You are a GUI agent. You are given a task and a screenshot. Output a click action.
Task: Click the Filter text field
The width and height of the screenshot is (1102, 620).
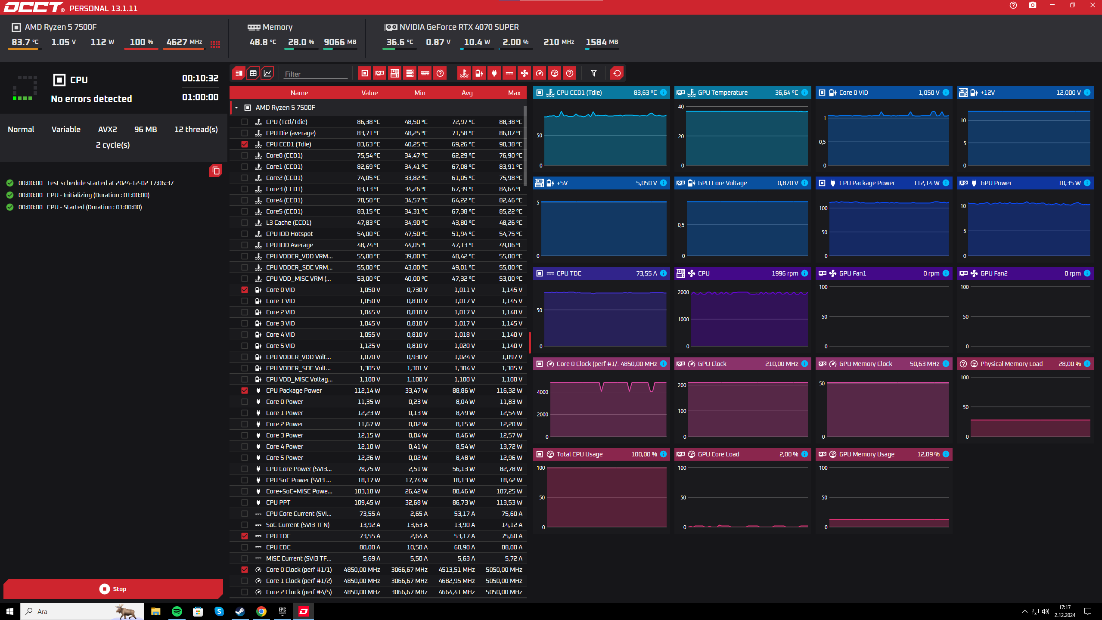pyautogui.click(x=316, y=74)
